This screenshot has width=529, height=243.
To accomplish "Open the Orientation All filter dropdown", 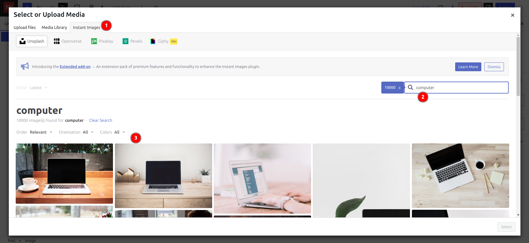I will pos(76,132).
